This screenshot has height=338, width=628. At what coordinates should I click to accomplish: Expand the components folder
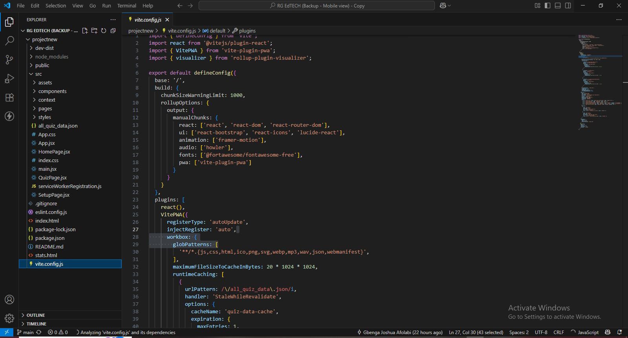52,91
